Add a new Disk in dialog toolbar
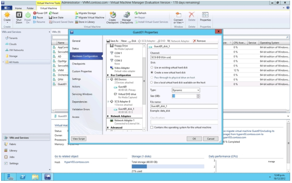The width and height of the screenshot is (292, 183). [x=132, y=41]
